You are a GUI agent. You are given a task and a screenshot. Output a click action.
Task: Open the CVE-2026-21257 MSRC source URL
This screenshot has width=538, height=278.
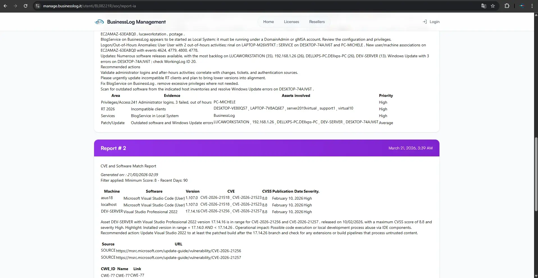[x=178, y=258]
